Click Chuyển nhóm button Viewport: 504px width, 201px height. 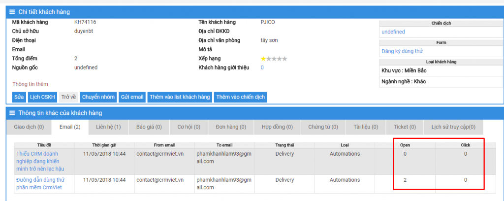[98, 97]
